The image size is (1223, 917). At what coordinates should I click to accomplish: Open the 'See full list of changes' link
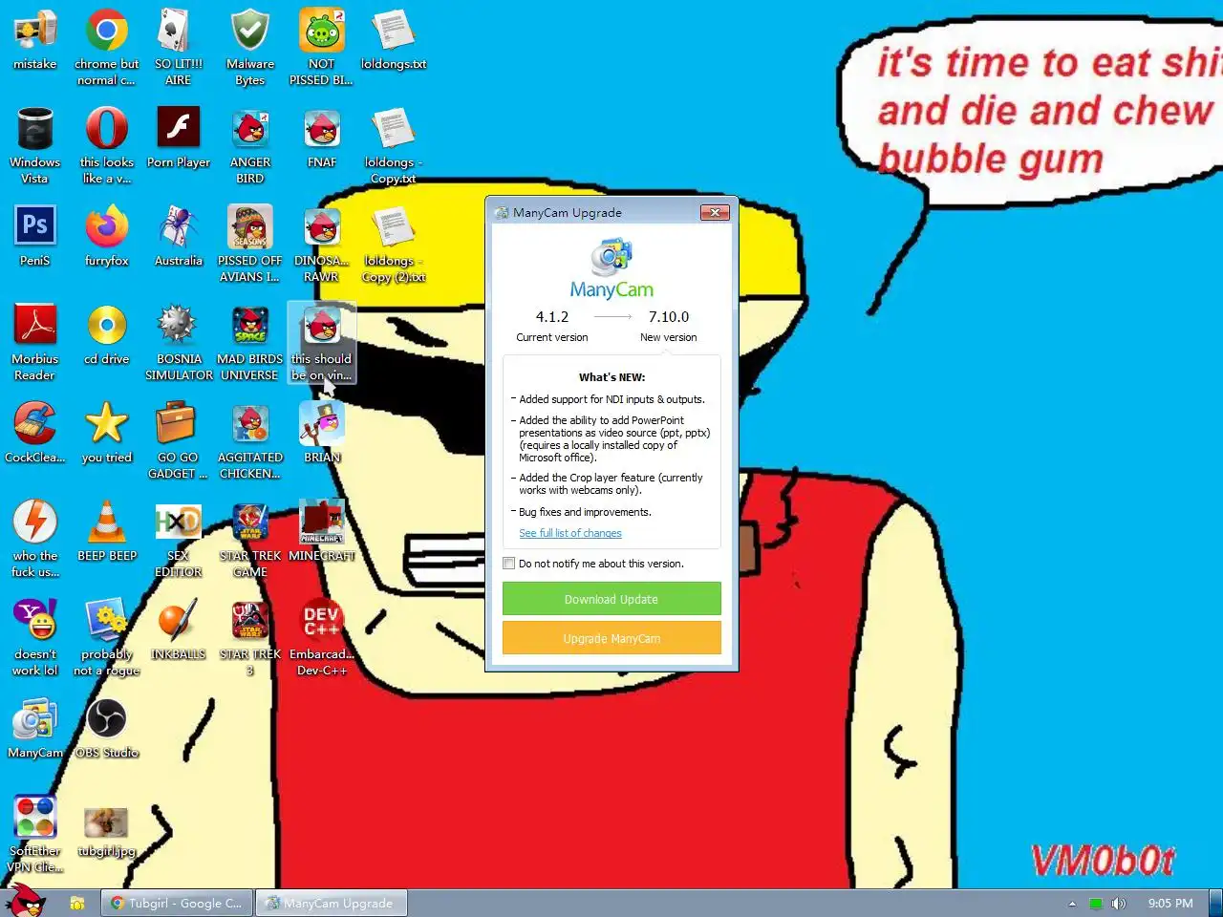click(570, 533)
